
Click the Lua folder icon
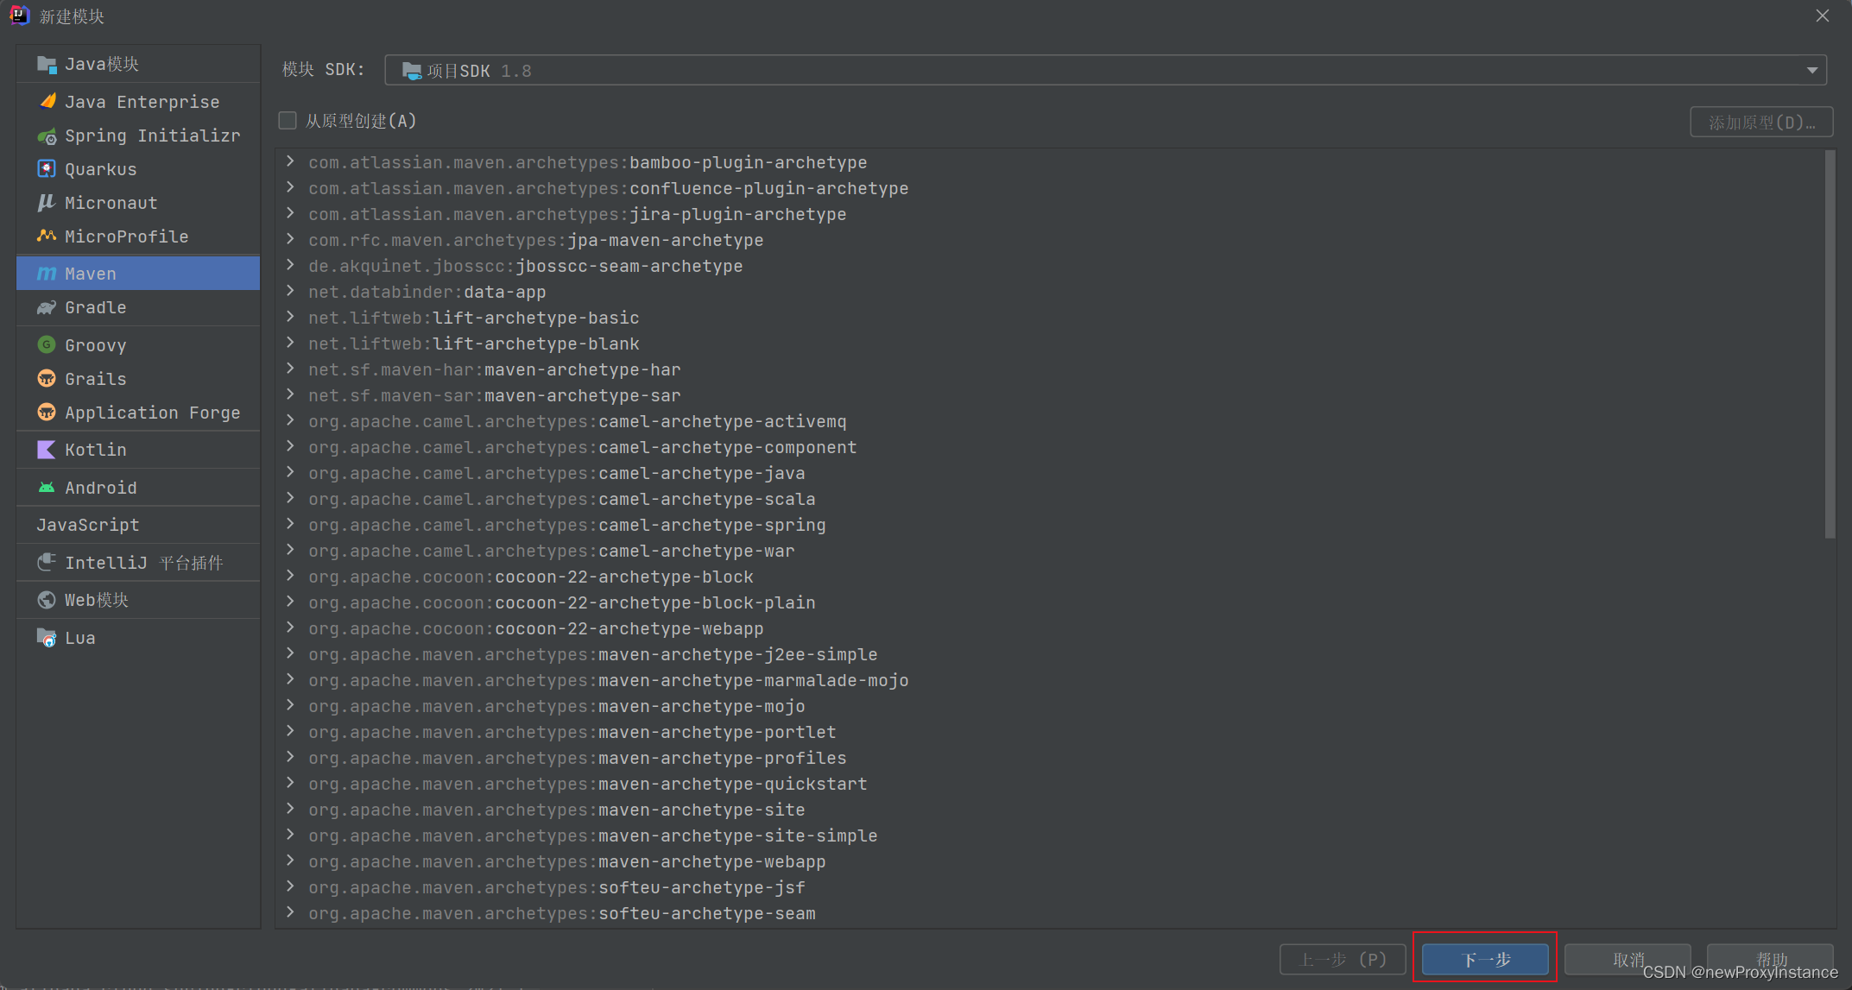[47, 638]
